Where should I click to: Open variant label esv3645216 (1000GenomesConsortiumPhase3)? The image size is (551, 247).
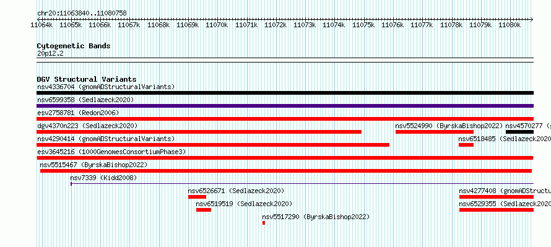click(111, 152)
